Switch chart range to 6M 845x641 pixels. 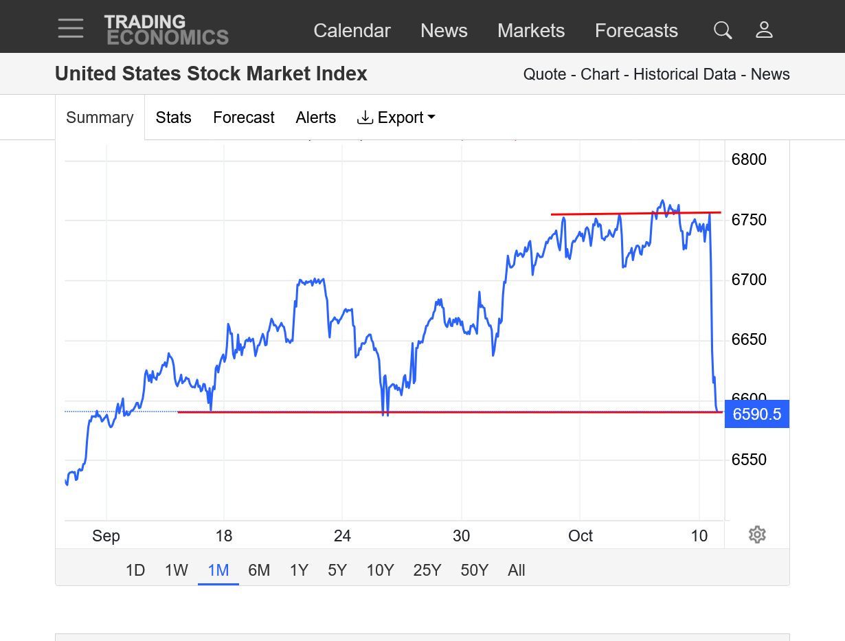259,570
